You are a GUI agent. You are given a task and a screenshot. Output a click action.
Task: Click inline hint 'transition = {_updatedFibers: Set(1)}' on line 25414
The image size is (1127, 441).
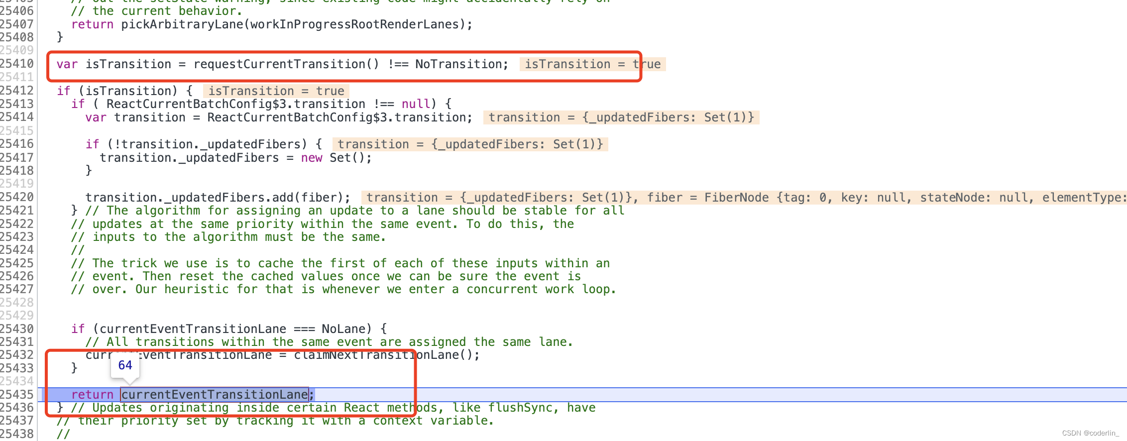[621, 117]
